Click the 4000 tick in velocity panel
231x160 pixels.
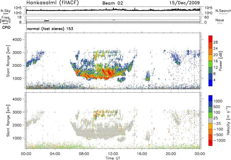pos(17,99)
